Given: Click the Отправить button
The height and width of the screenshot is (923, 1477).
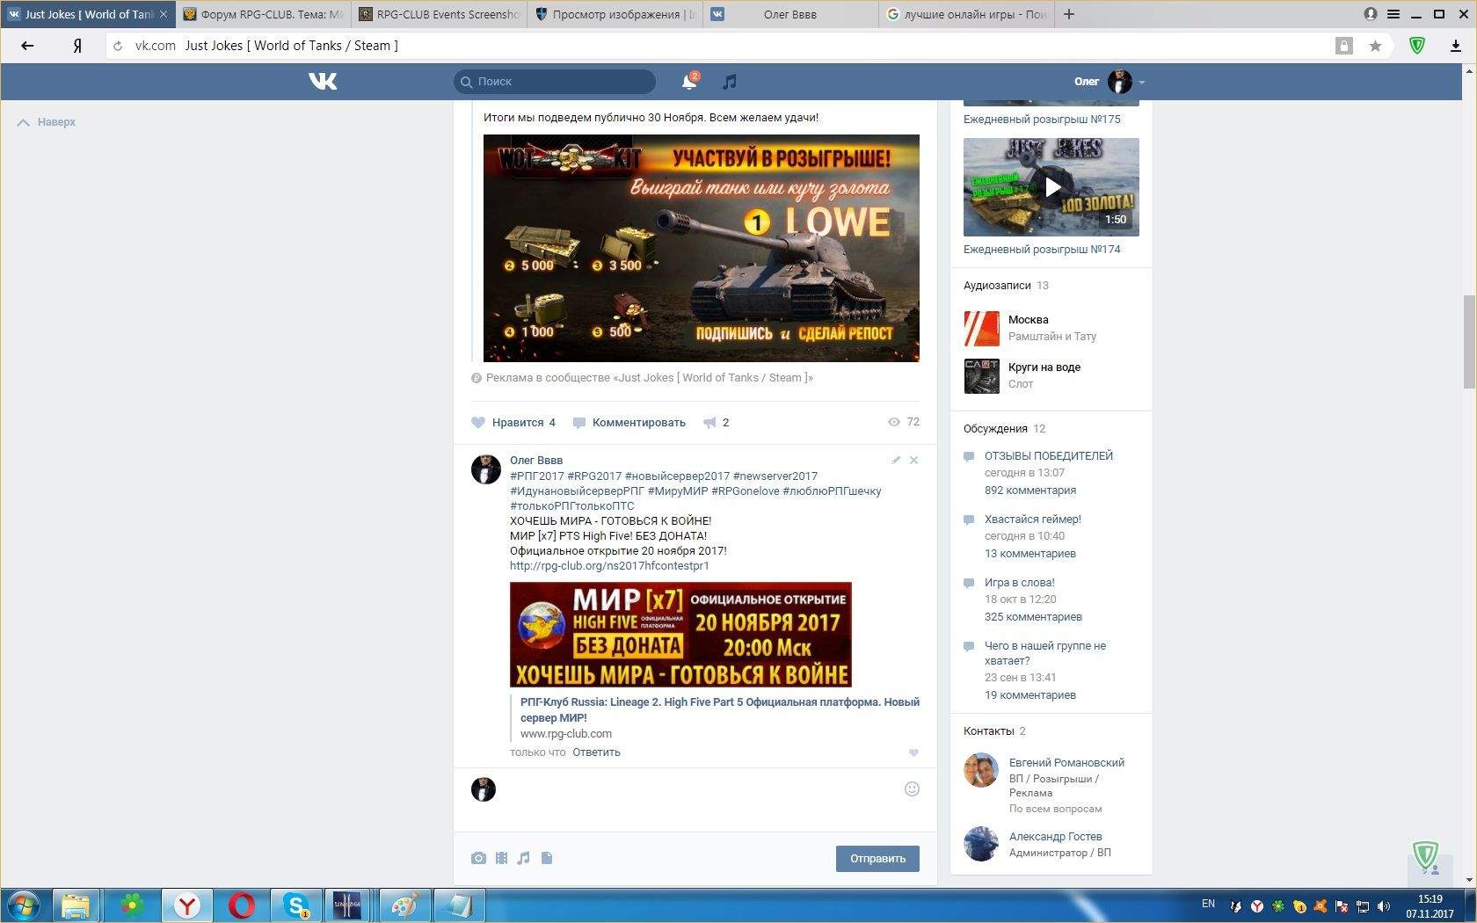Looking at the screenshot, I should 877,859.
